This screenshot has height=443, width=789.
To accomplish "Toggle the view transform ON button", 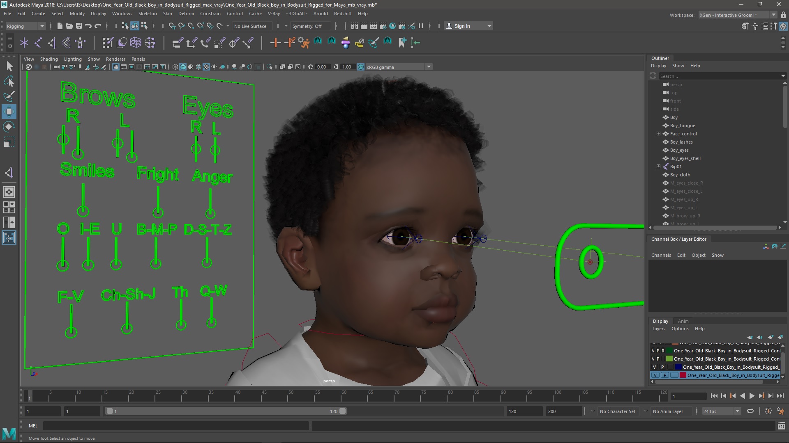I will pyautogui.click(x=361, y=67).
